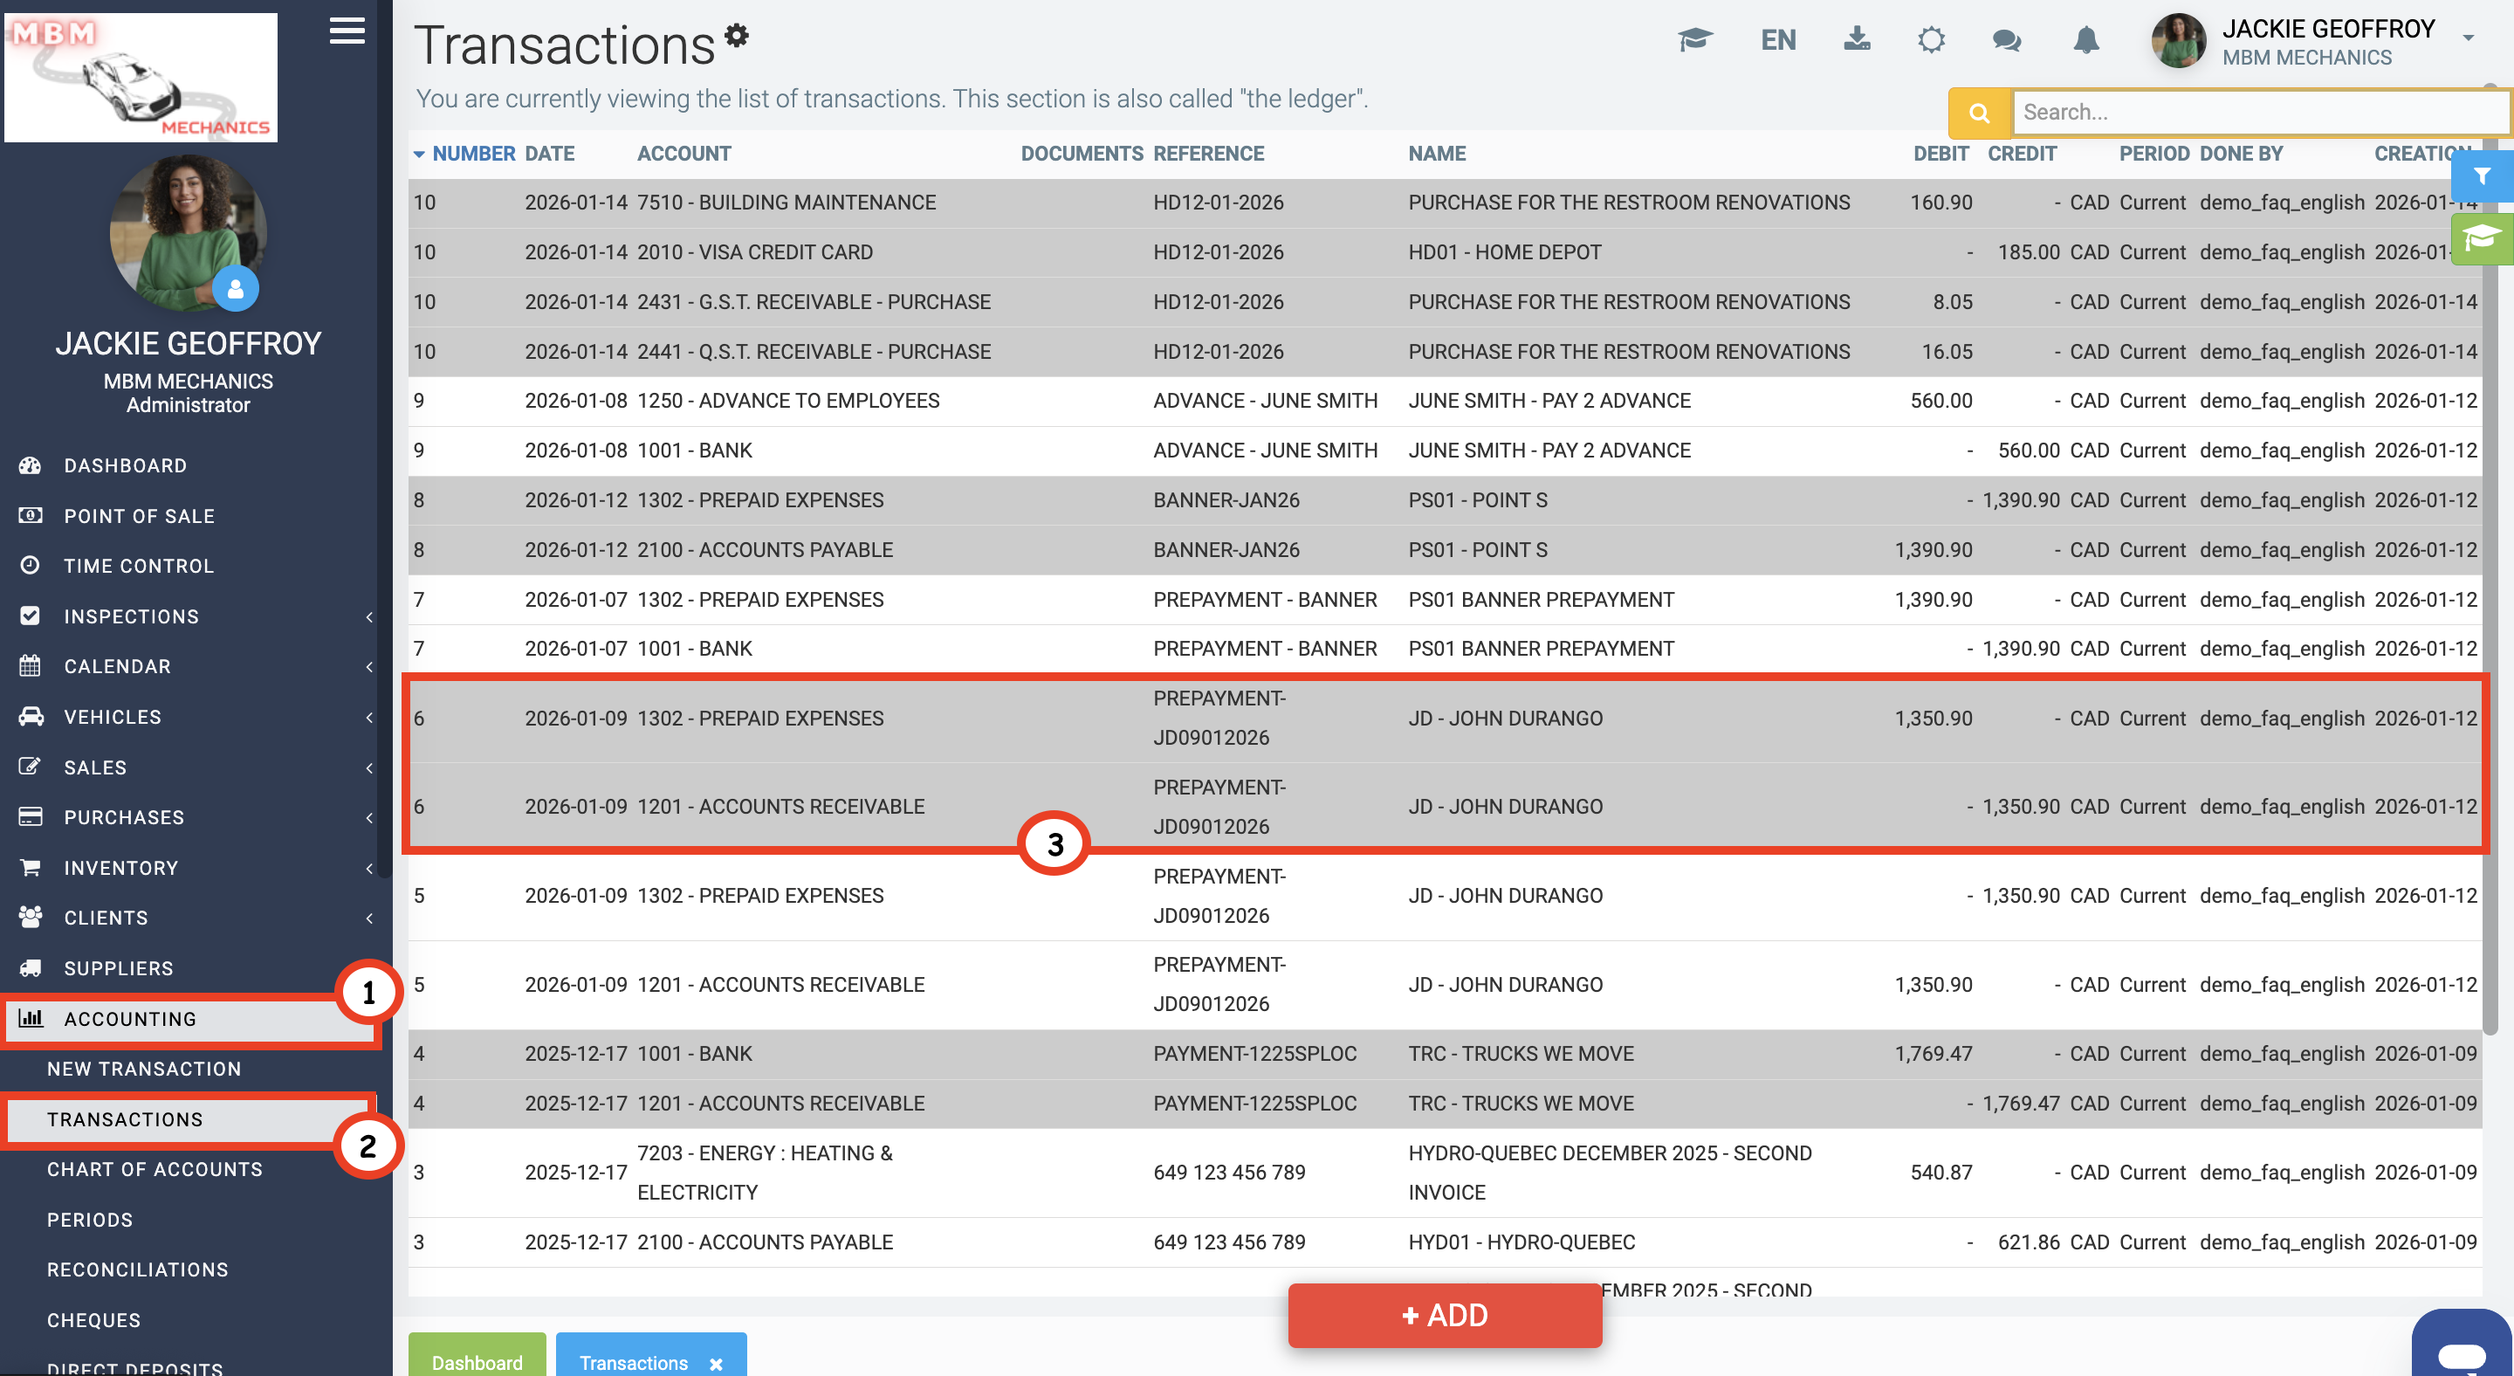Click the orange search magnifier icon
This screenshot has height=1376, width=2514.
tap(1978, 114)
